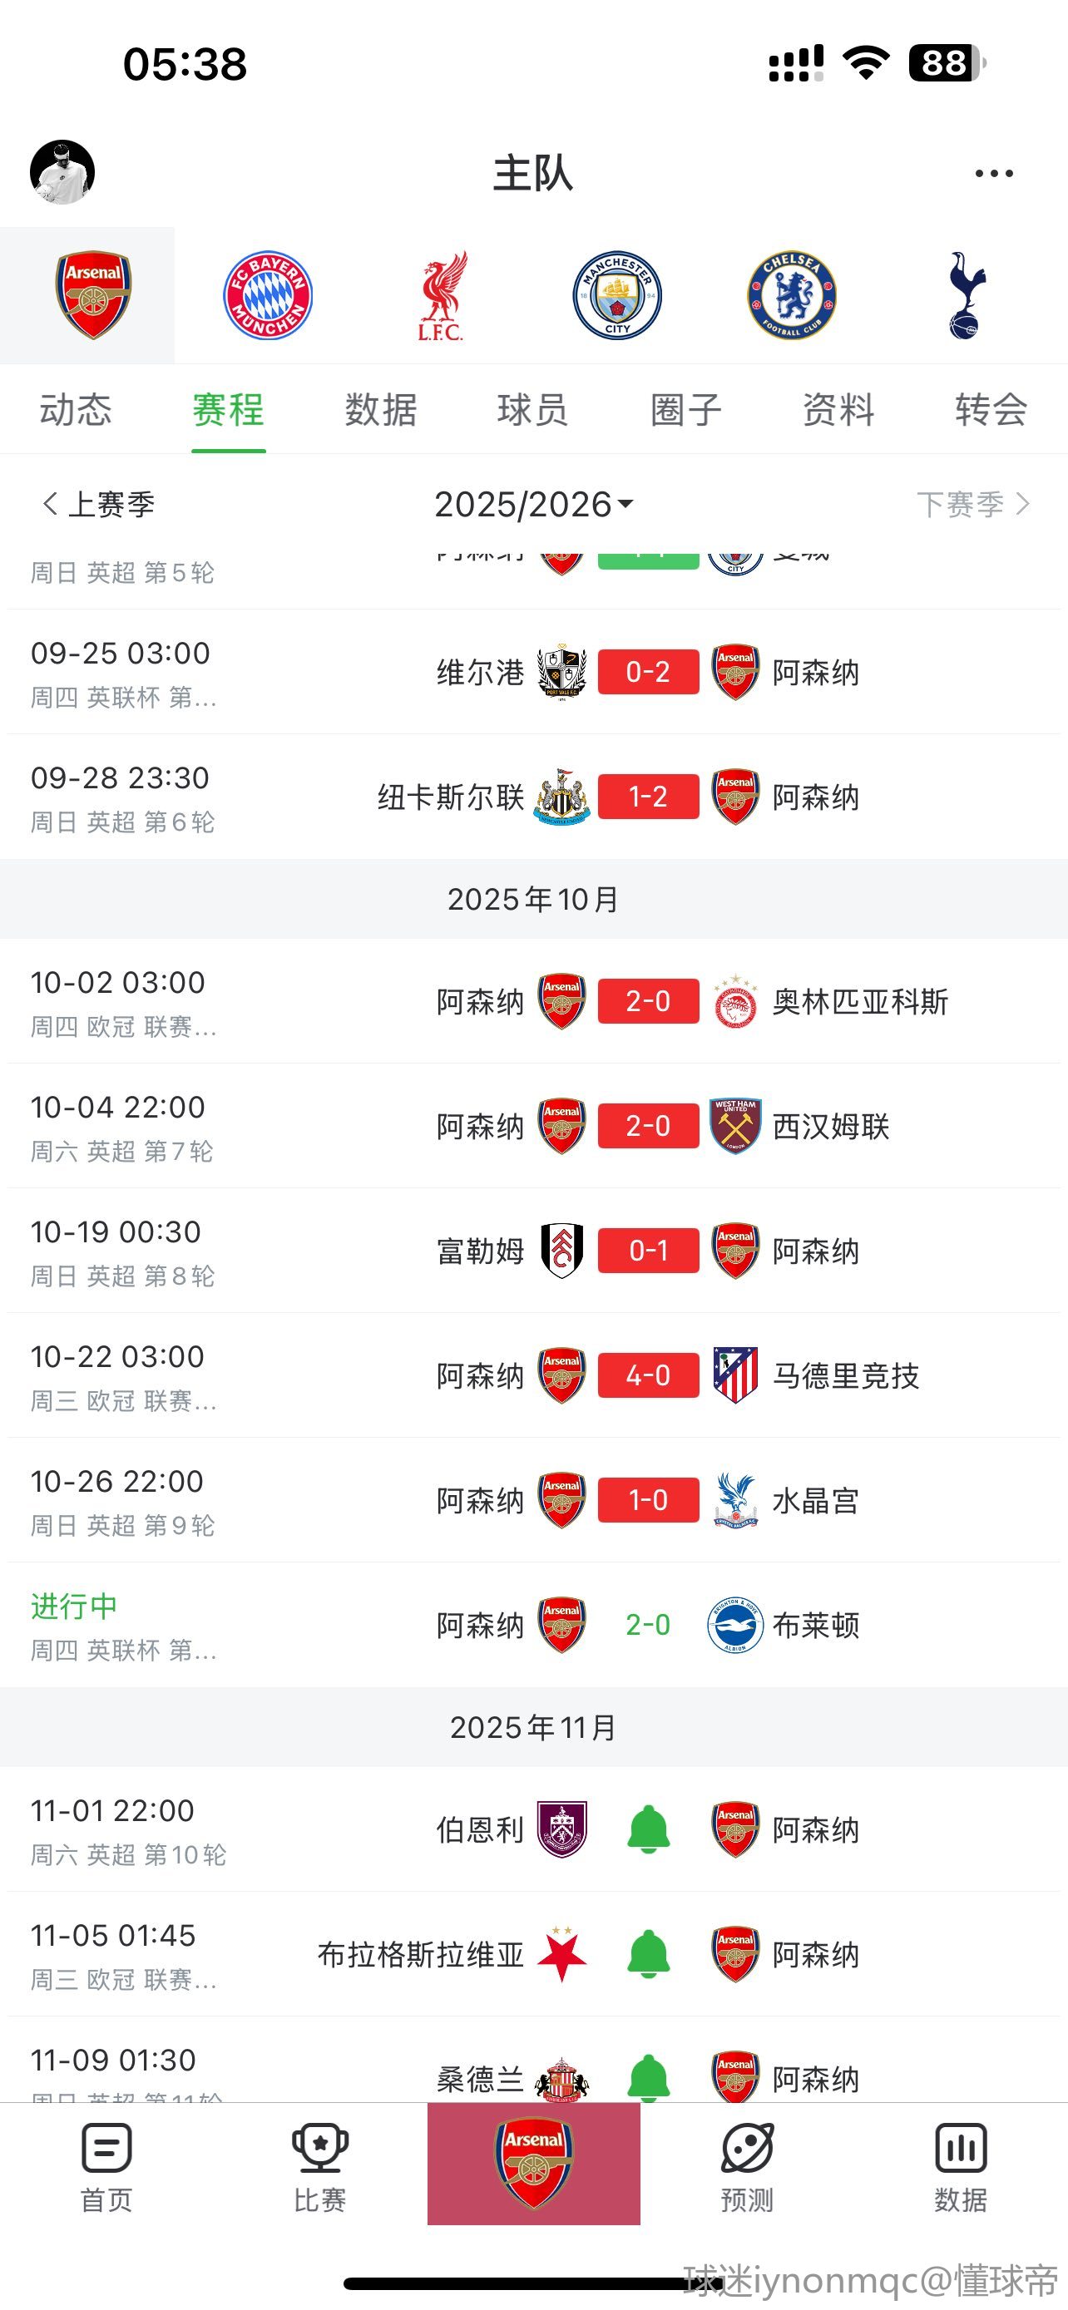Image resolution: width=1068 pixels, height=2310 pixels.
Task: Toggle reminder bell for 伯恩利 vs 阿森纳 match
Action: click(x=648, y=1829)
